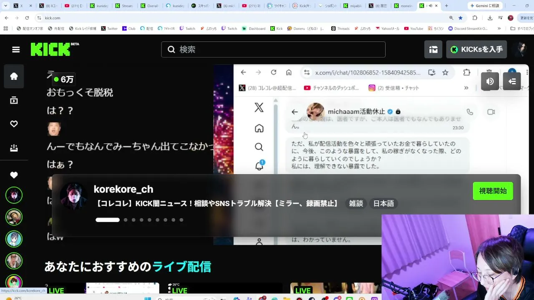The image size is (534, 300).
Task: Click the ライブ配信 heading link
Action: (x=181, y=267)
